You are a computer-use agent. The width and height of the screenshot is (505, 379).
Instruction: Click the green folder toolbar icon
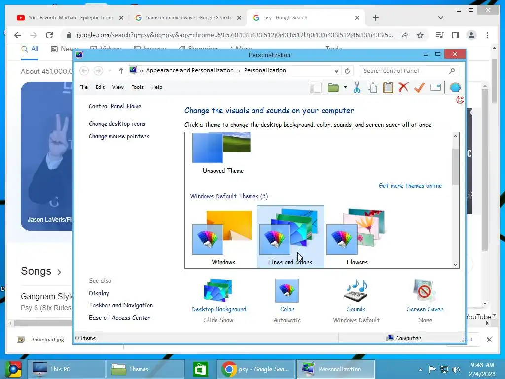[x=333, y=87]
